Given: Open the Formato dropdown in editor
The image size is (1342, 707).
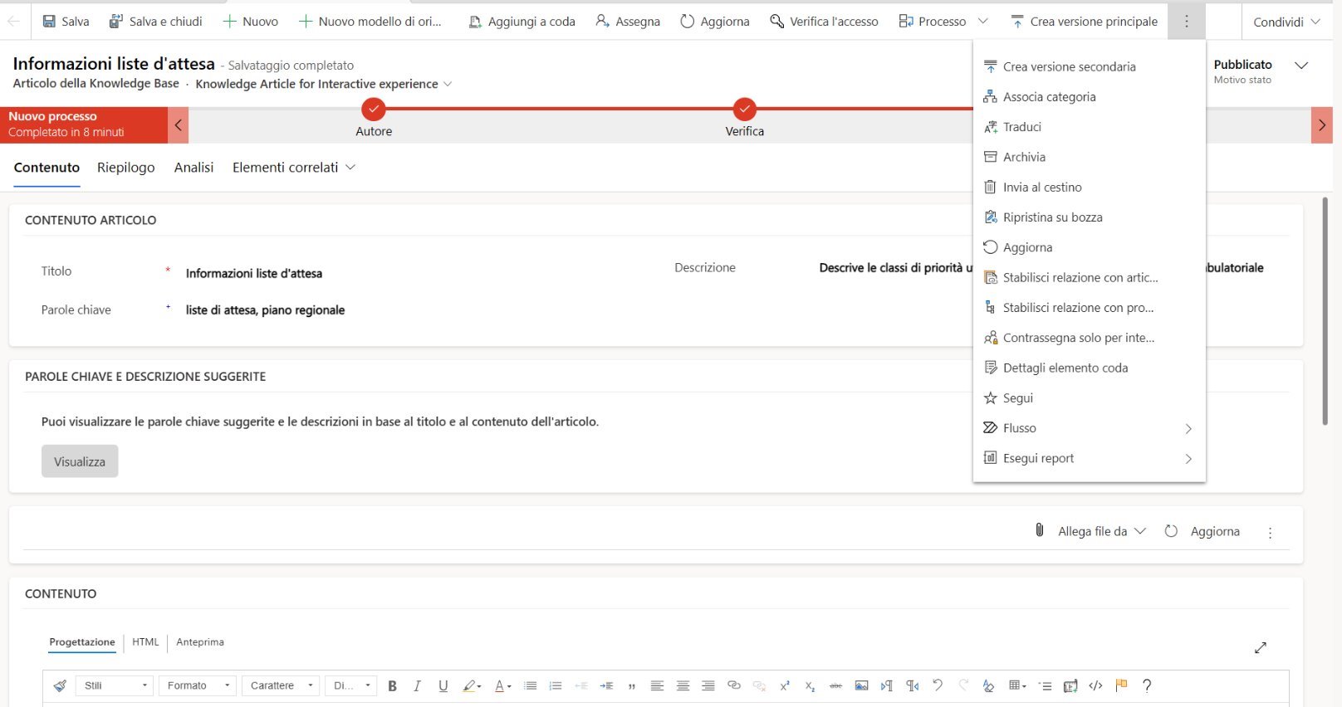Looking at the screenshot, I should click(198, 685).
